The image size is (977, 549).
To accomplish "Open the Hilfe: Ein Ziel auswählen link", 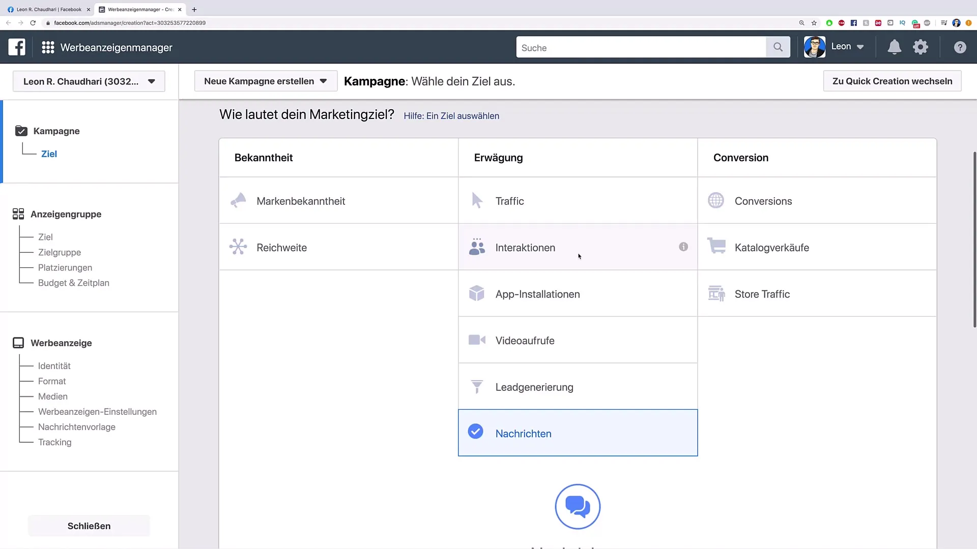I will (451, 116).
